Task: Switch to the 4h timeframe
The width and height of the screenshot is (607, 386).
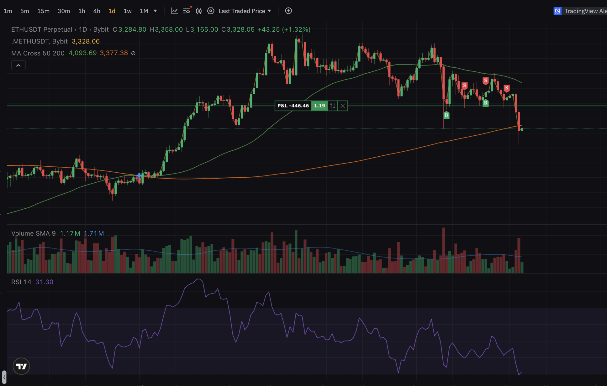Action: (97, 11)
